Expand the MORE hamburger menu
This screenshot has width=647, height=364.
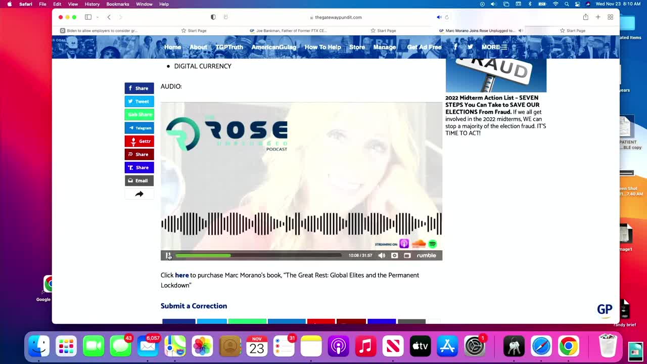click(494, 47)
